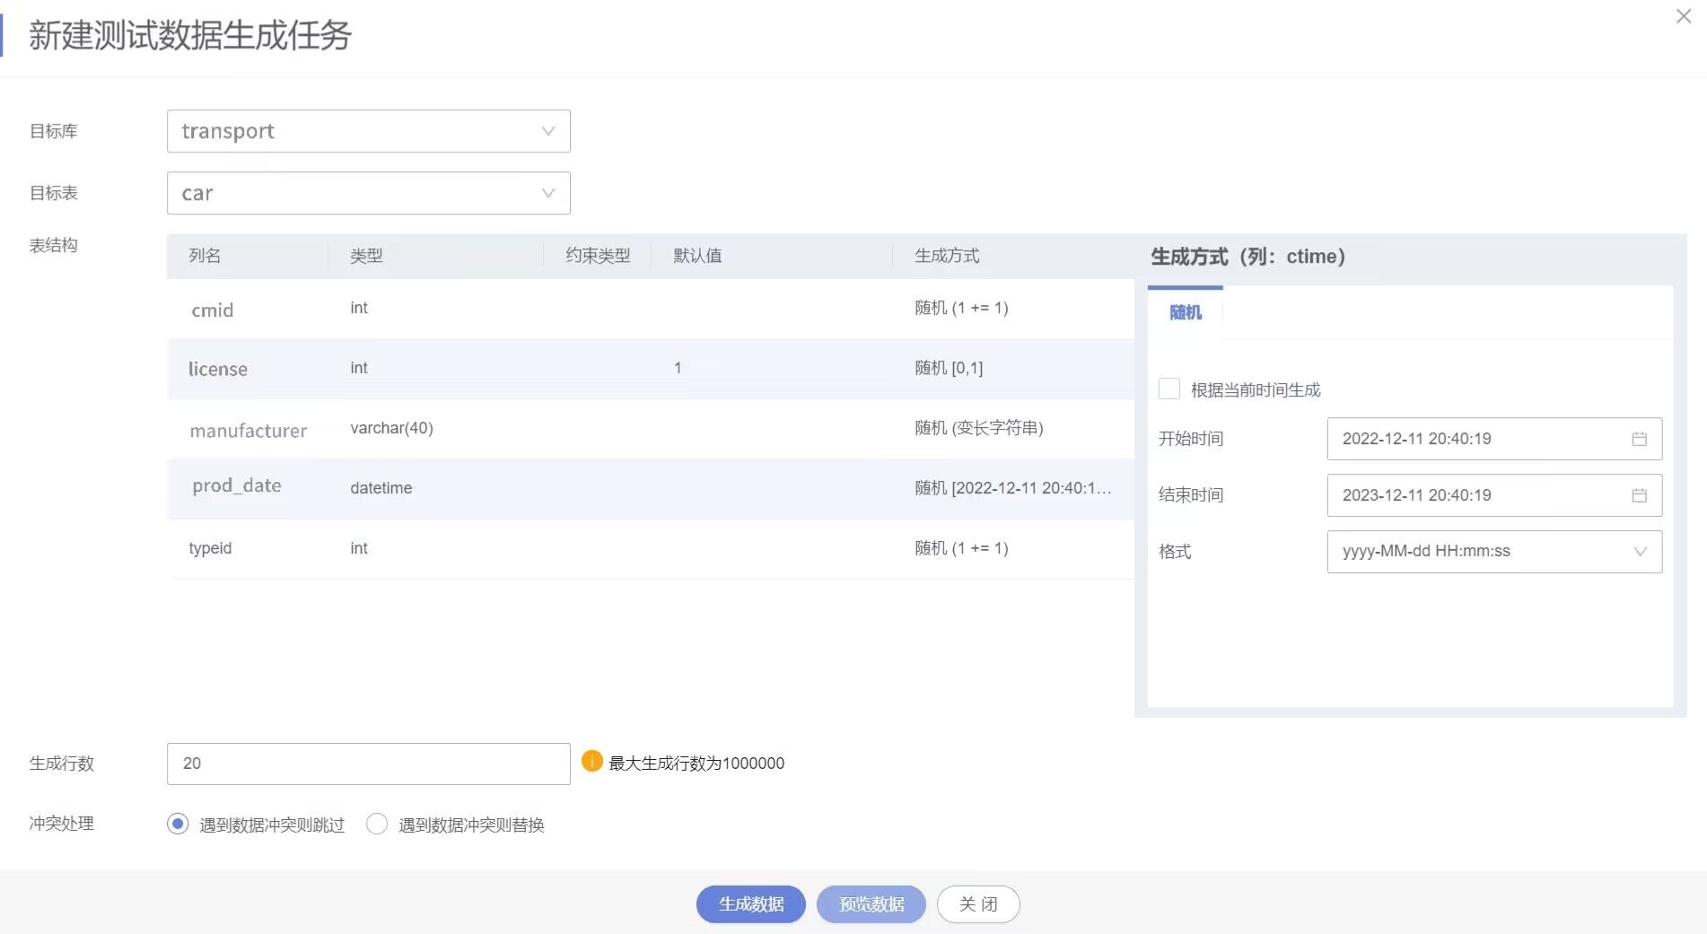Click the 预览数据 button
The height and width of the screenshot is (934, 1707).
pyautogui.click(x=870, y=904)
